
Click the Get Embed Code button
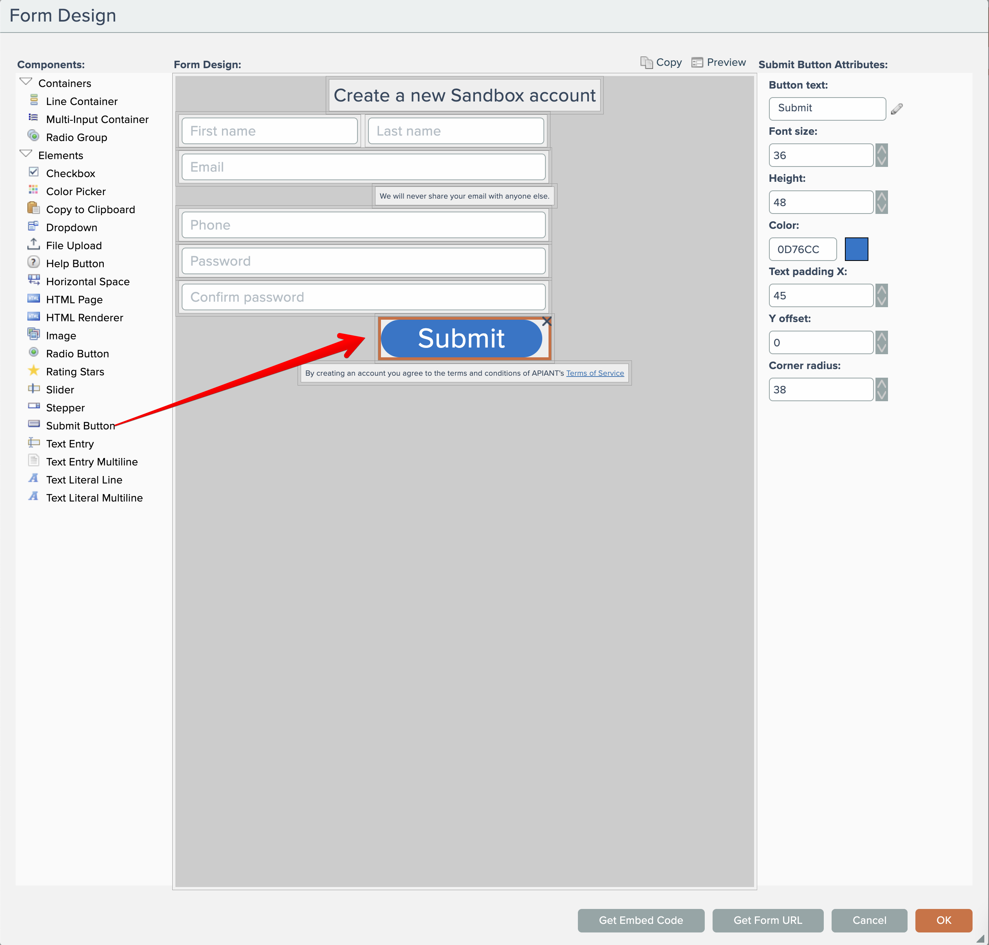pos(641,920)
